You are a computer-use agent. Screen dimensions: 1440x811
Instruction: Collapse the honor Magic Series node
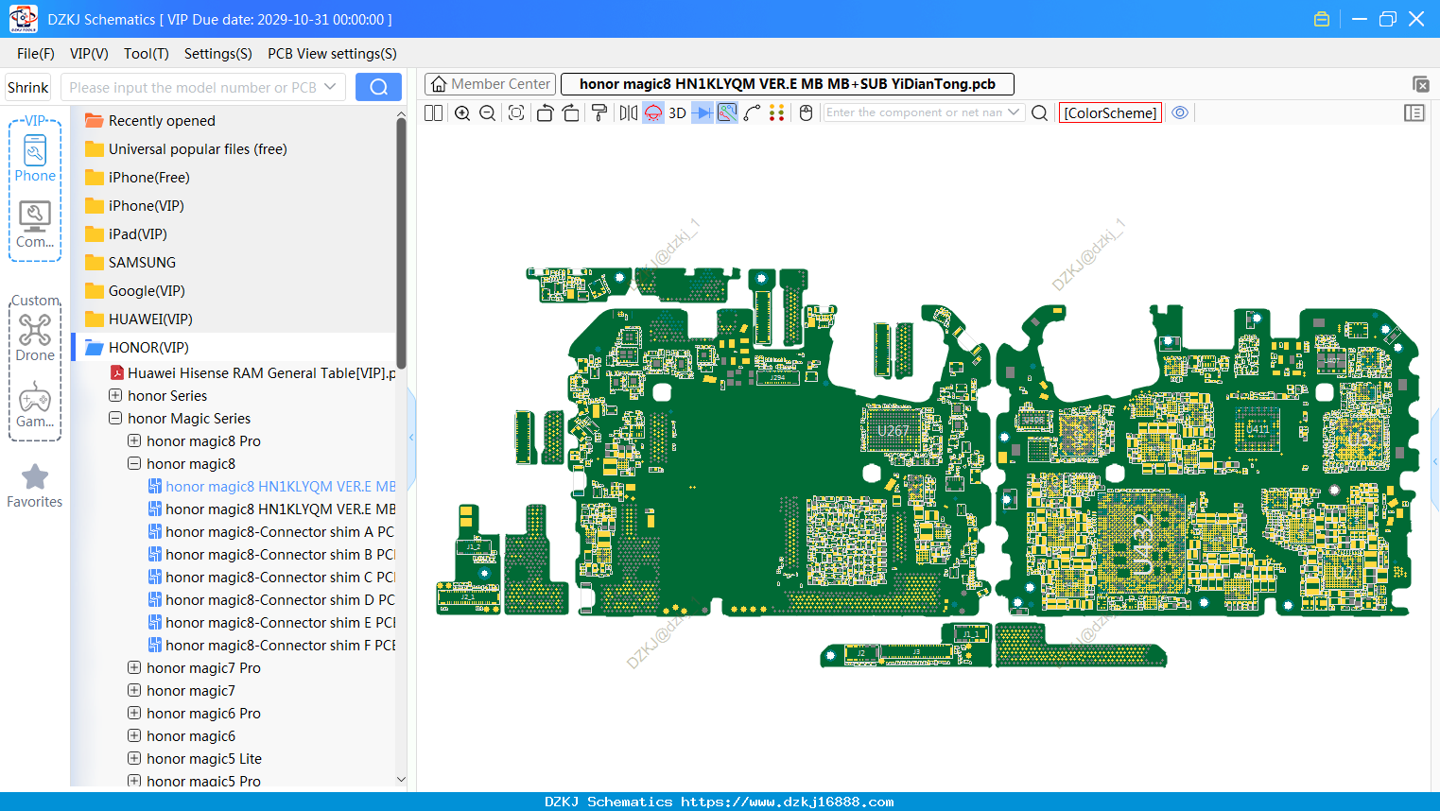115,418
